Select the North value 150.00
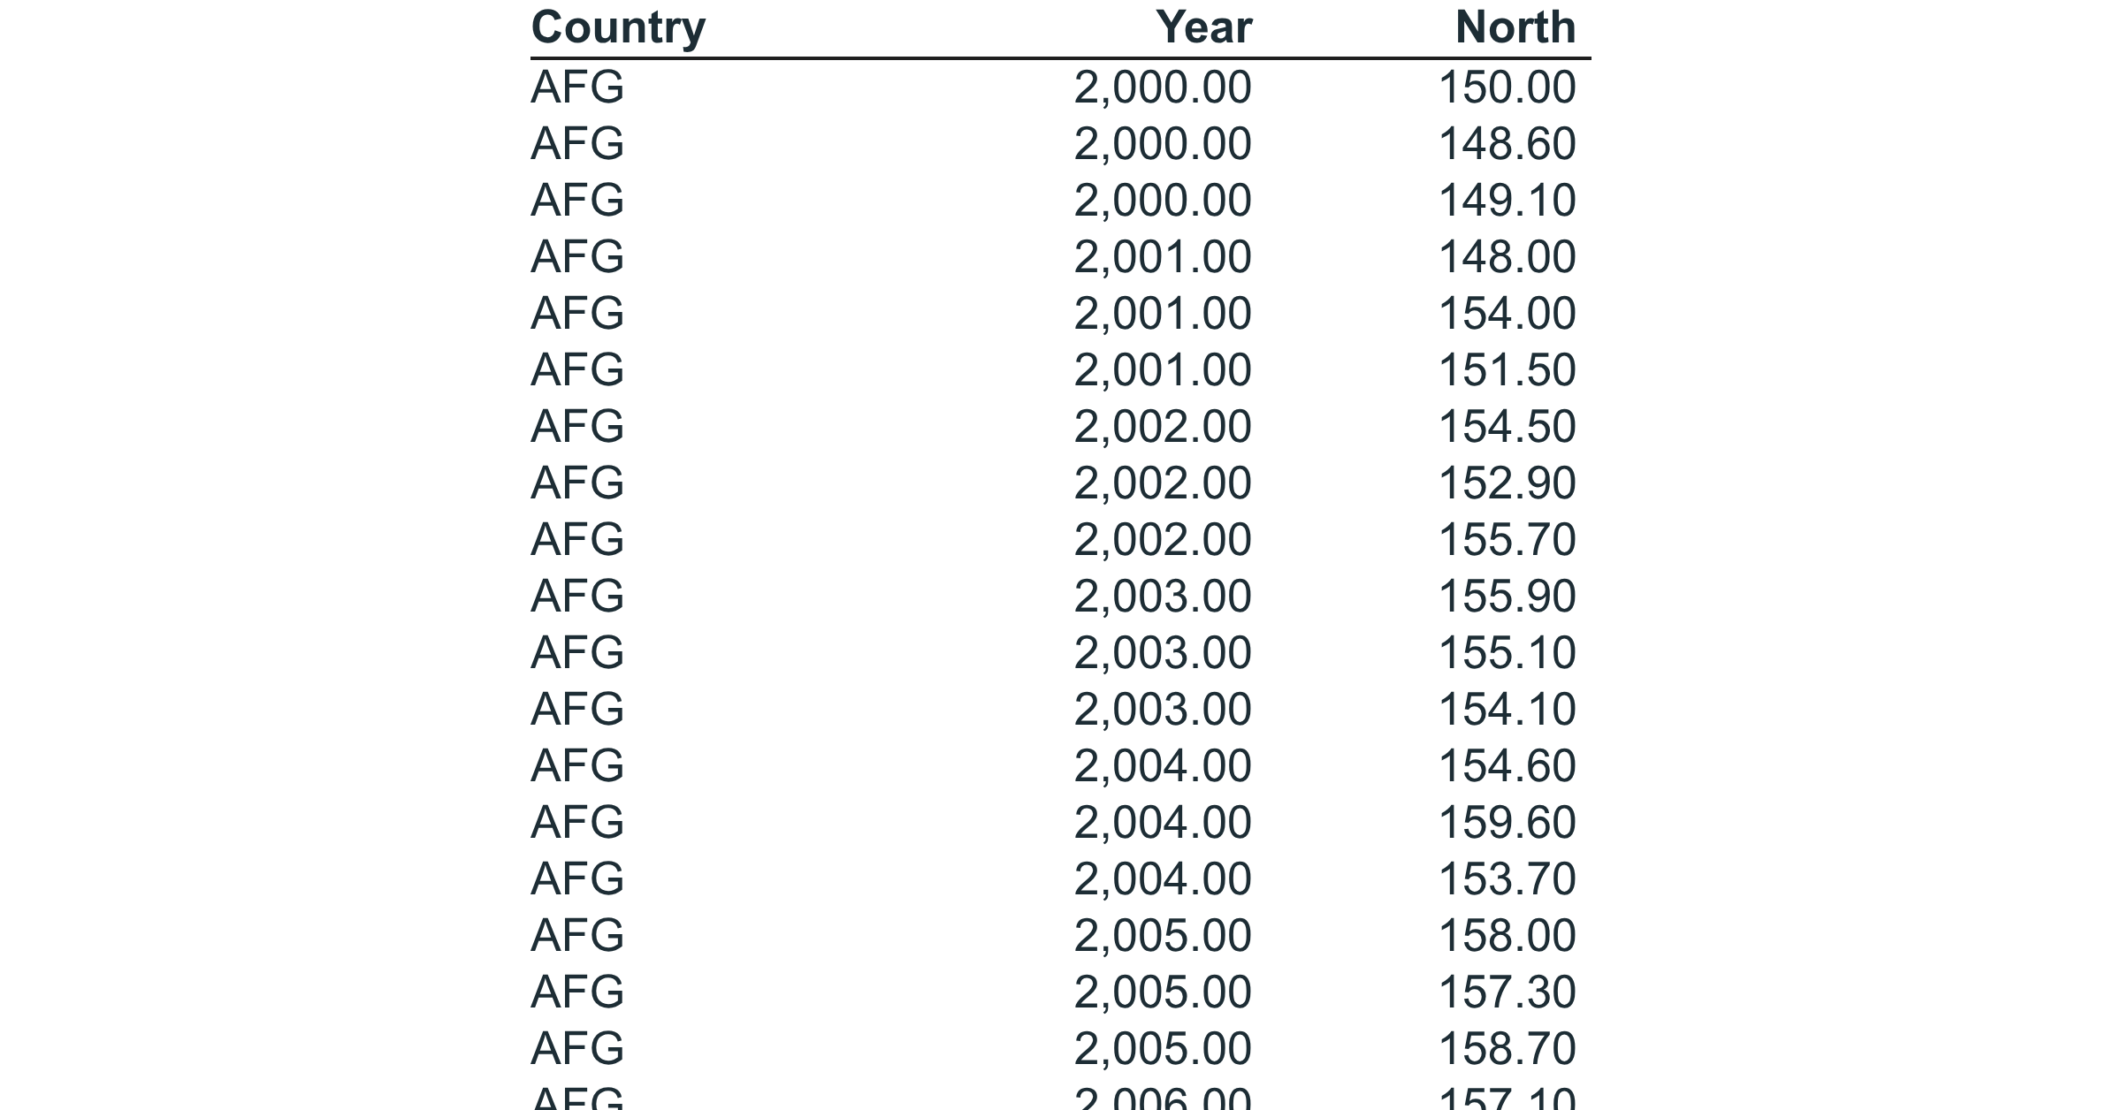The width and height of the screenshot is (2122, 1110). tap(1507, 87)
